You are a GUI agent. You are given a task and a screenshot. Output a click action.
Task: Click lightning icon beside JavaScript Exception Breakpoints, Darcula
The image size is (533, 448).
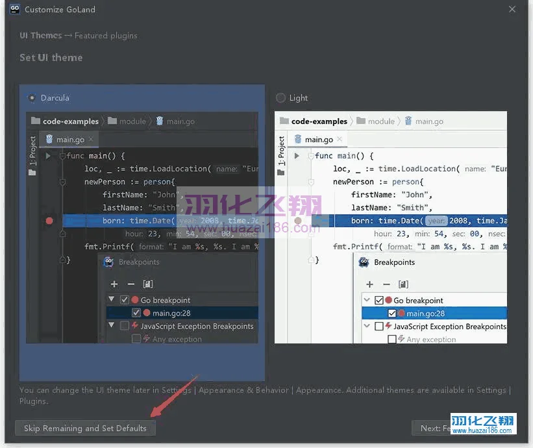pyautogui.click(x=135, y=325)
